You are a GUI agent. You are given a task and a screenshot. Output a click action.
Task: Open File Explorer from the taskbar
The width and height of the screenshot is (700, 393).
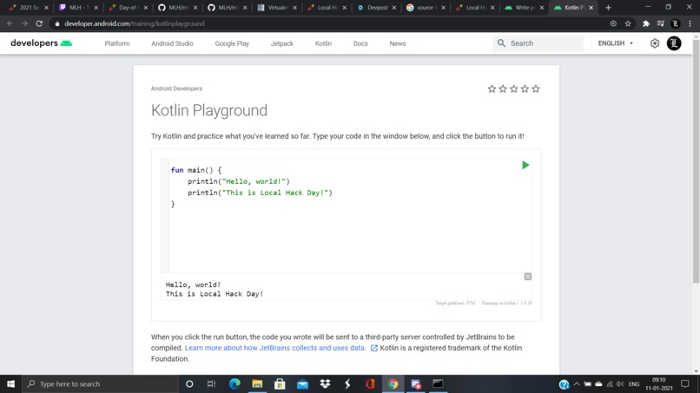(x=257, y=383)
